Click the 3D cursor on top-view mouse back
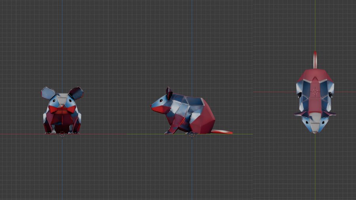This screenshot has width=356, height=200. 315,92
